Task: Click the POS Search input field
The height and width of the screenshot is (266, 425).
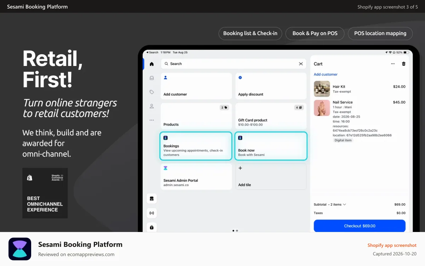Action: click(234, 64)
